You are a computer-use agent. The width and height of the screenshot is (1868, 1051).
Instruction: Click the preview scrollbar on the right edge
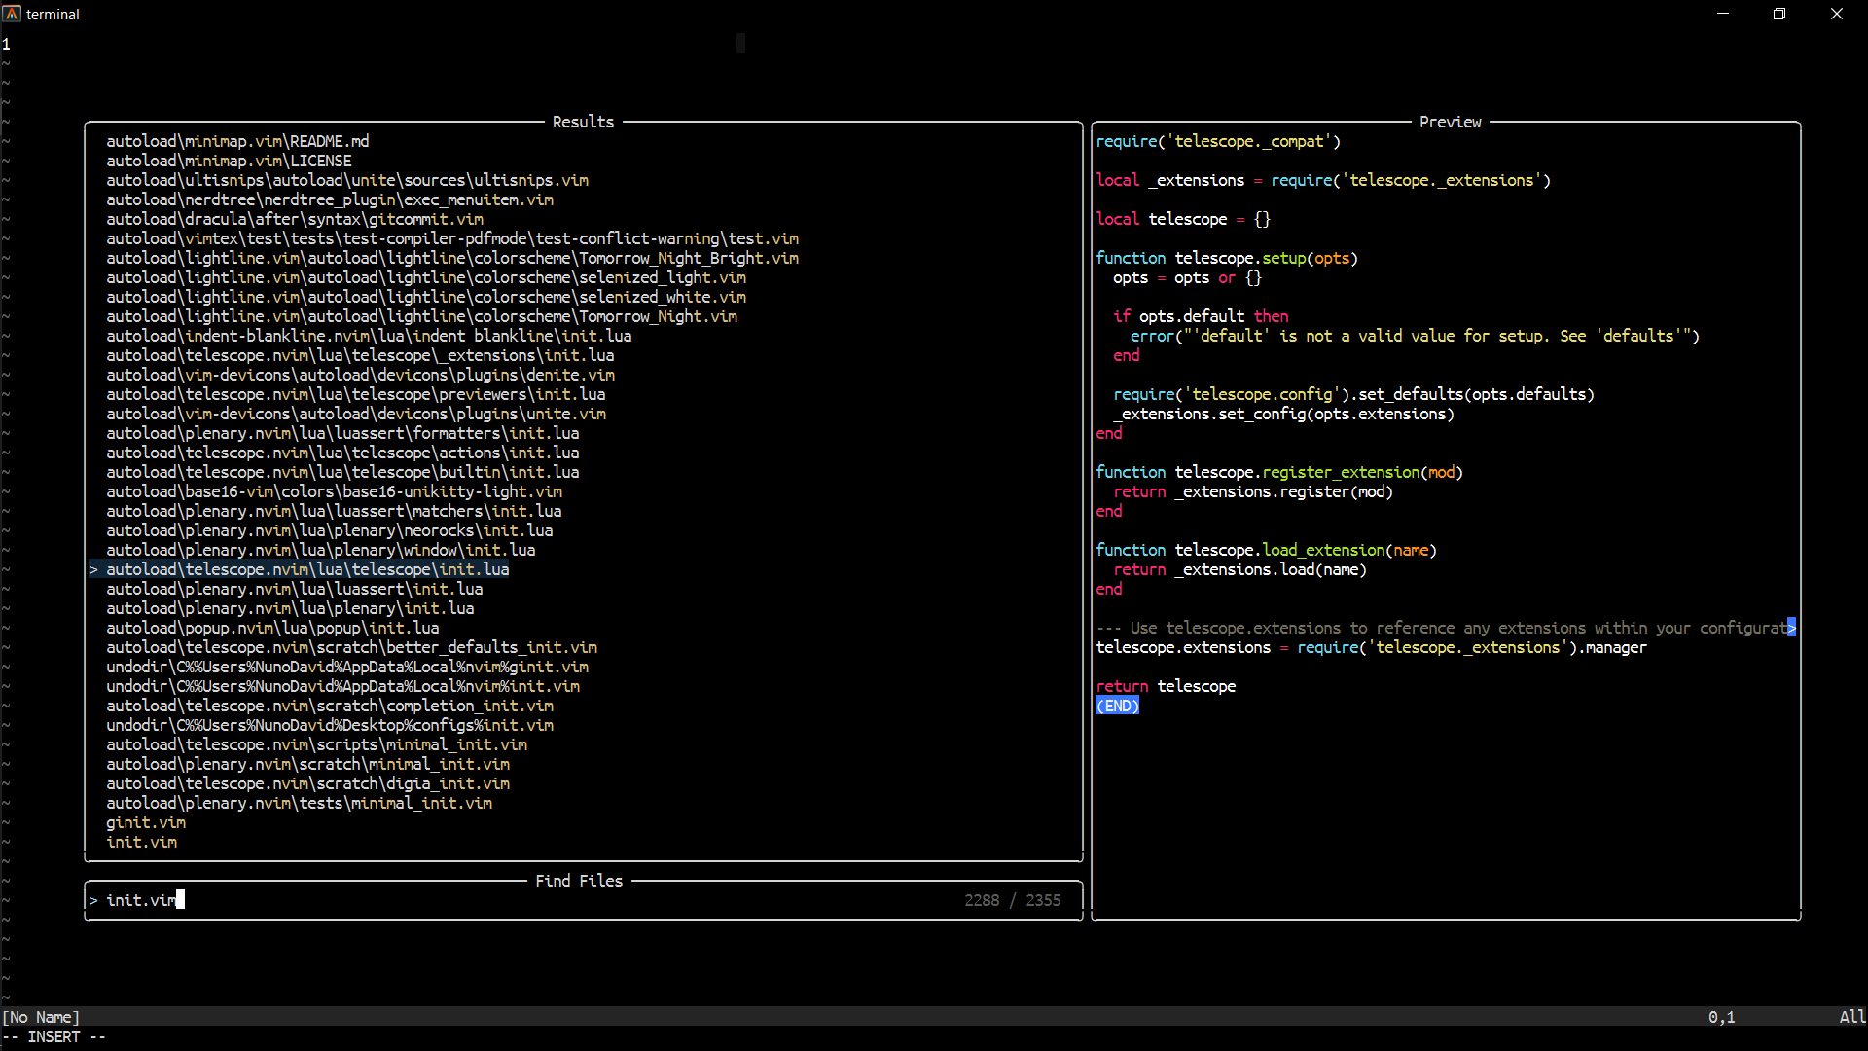coord(1793,628)
